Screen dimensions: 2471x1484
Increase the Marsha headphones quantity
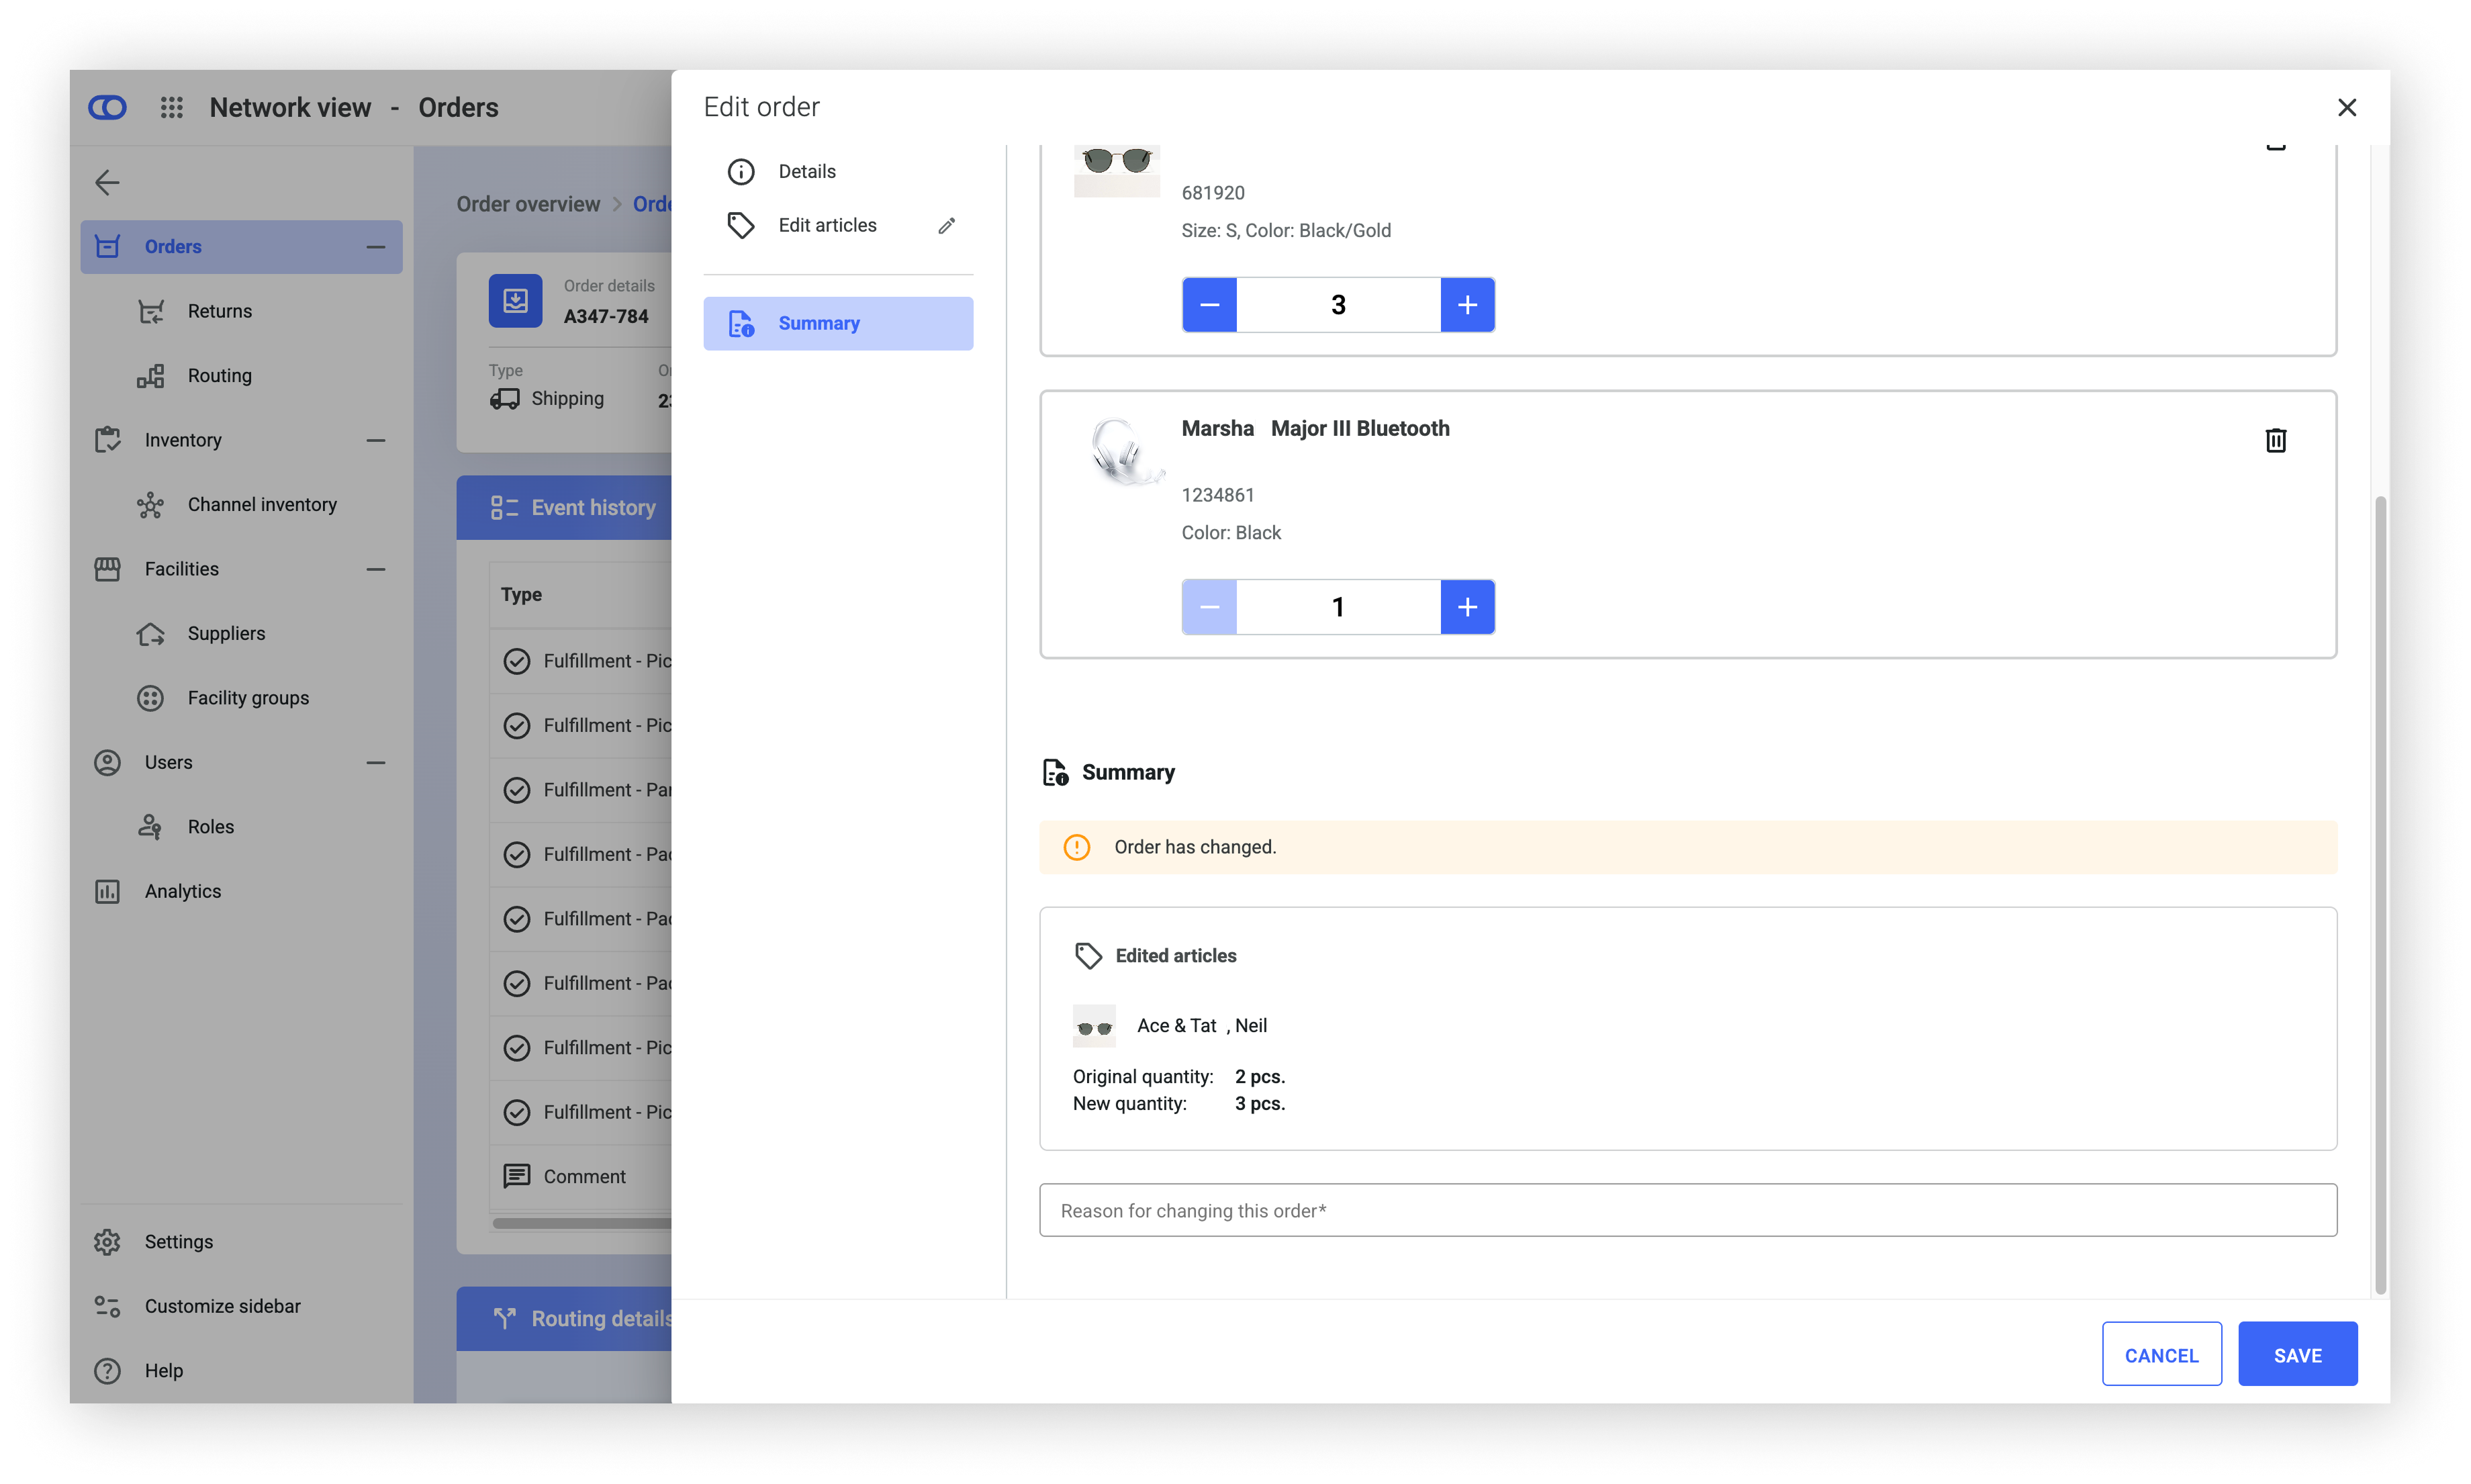[x=1467, y=607]
